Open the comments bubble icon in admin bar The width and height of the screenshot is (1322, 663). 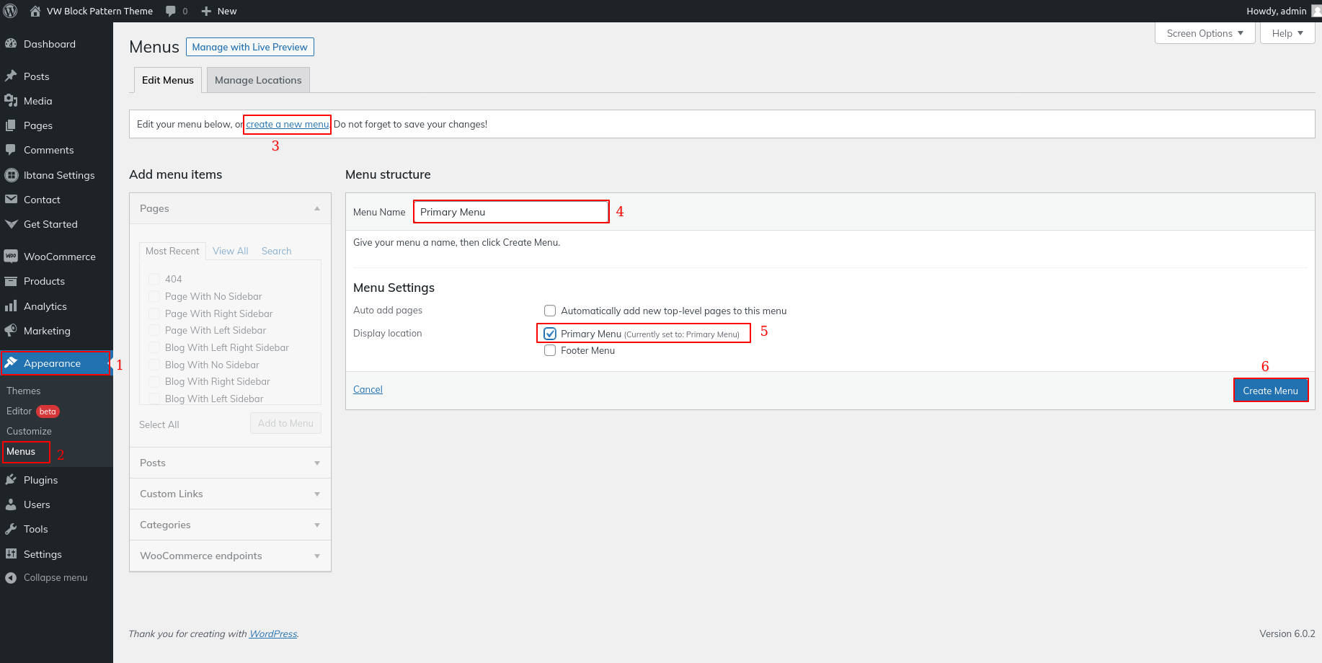pos(171,11)
